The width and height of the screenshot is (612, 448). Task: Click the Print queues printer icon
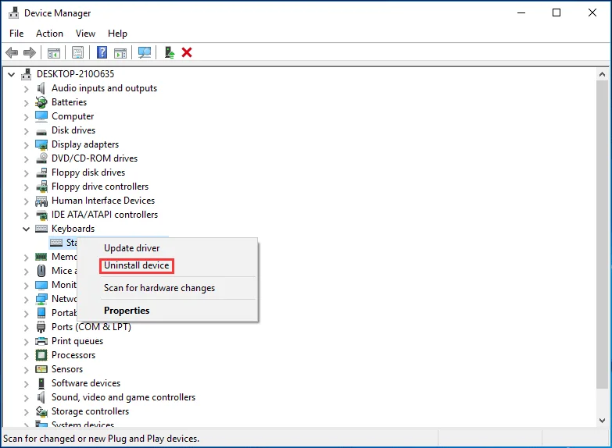pyautogui.click(x=41, y=341)
